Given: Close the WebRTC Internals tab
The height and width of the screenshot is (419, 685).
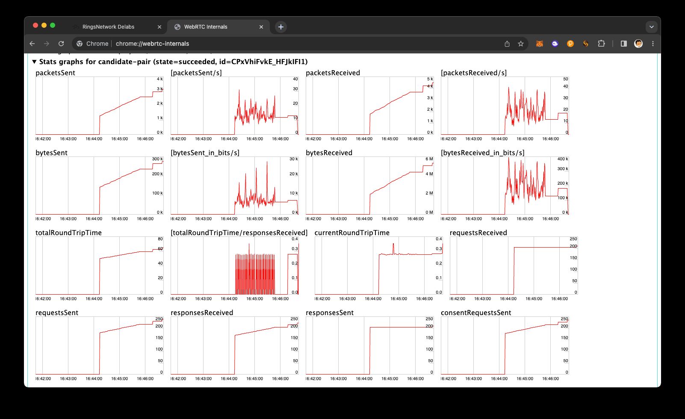Looking at the screenshot, I should click(x=261, y=27).
